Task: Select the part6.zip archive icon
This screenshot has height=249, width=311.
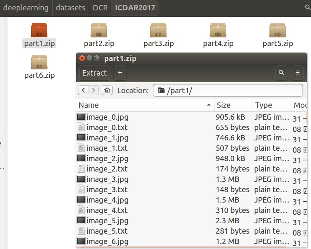Action: click(x=39, y=63)
